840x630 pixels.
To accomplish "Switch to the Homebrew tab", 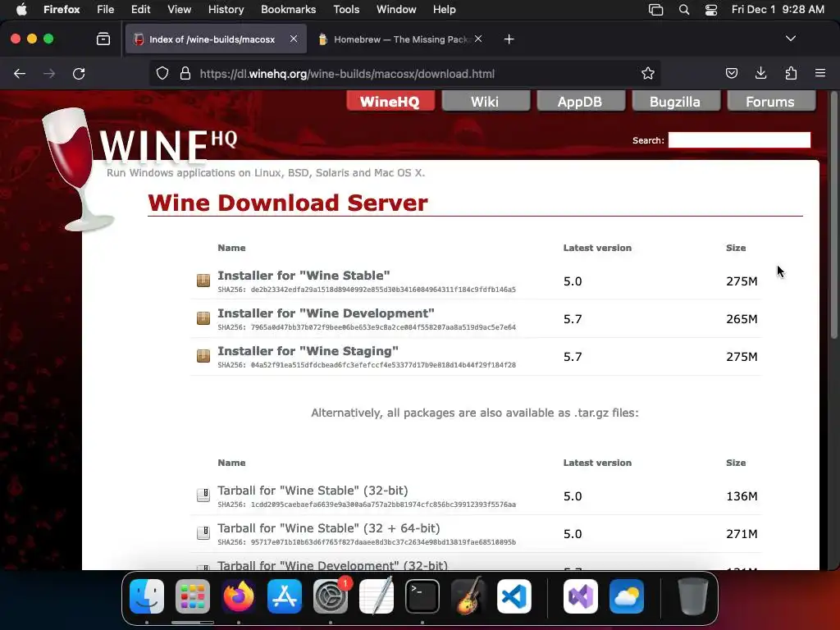I will [400, 39].
